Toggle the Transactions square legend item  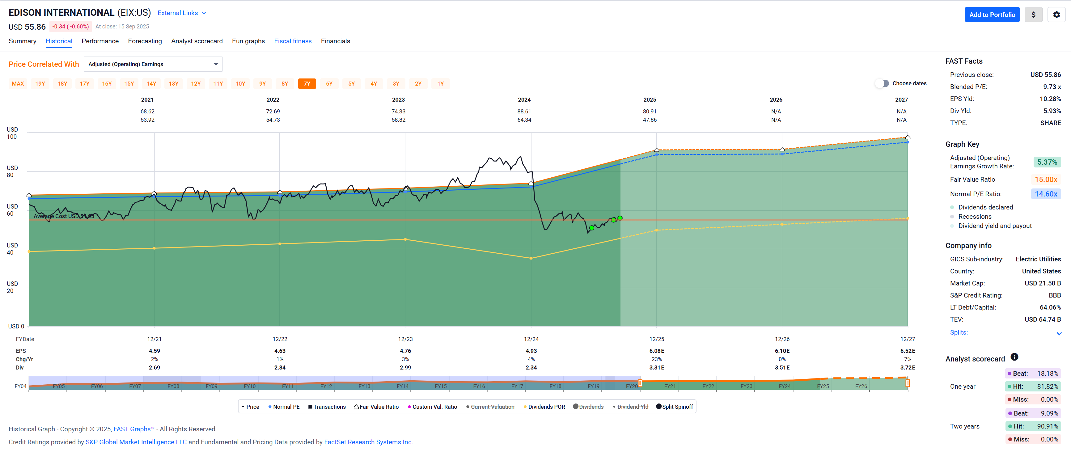(327, 407)
